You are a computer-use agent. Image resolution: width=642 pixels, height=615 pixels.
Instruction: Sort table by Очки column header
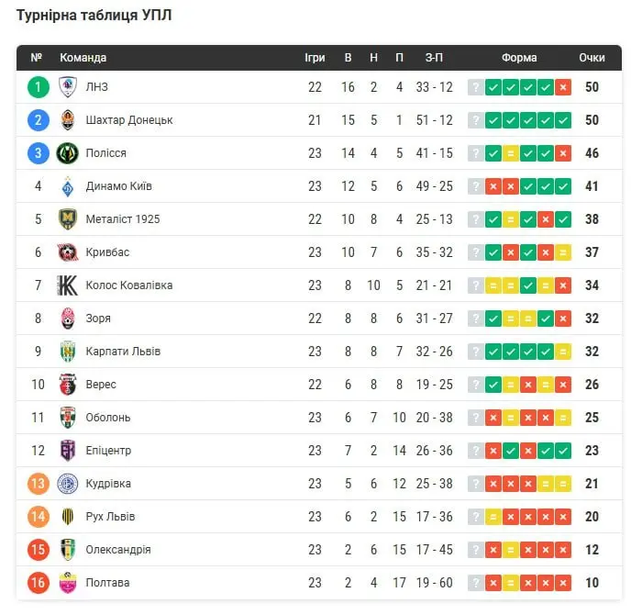592,58
